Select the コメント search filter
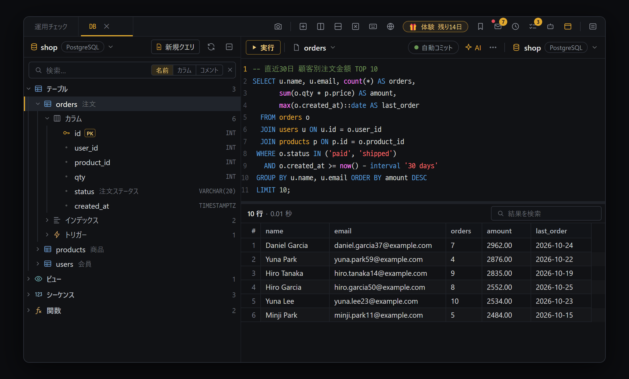The height and width of the screenshot is (379, 629). (209, 70)
